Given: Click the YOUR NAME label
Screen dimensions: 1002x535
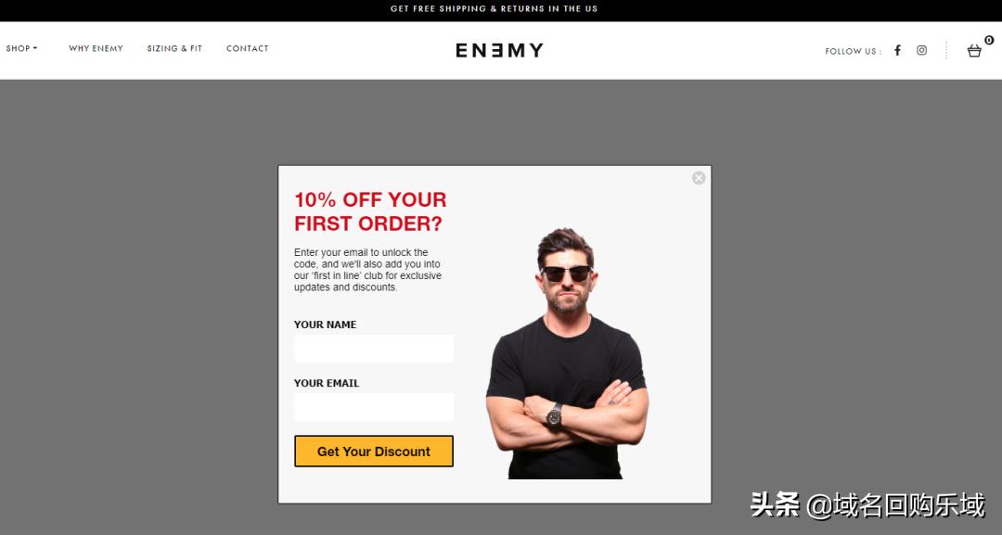Looking at the screenshot, I should [326, 325].
